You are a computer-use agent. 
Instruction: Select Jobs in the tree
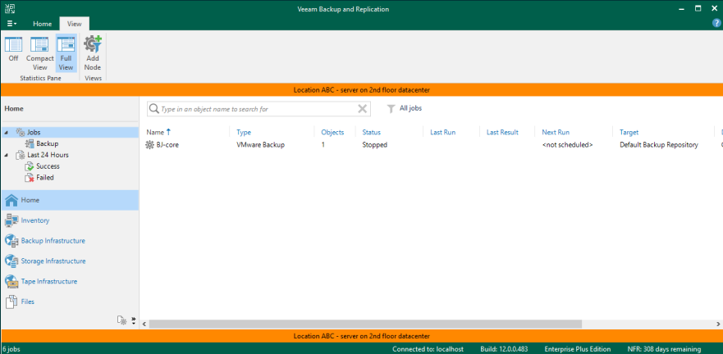[x=34, y=133]
